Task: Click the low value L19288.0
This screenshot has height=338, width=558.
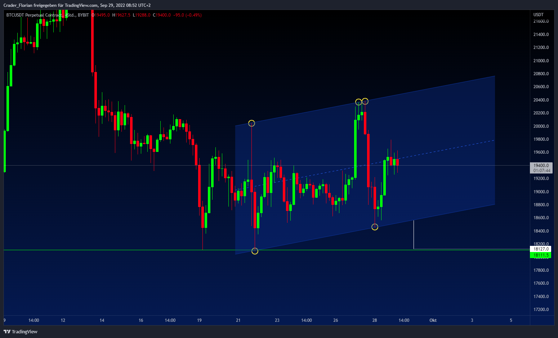Action: (x=142, y=15)
